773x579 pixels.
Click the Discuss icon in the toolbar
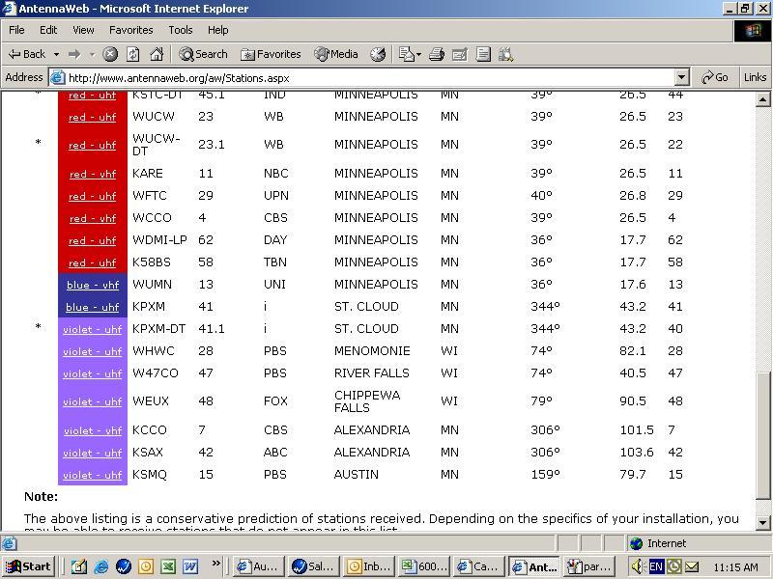point(483,54)
